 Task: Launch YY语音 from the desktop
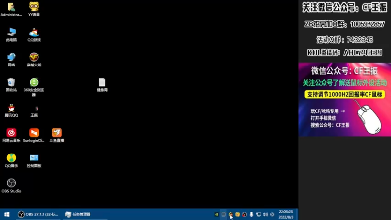coord(34,9)
